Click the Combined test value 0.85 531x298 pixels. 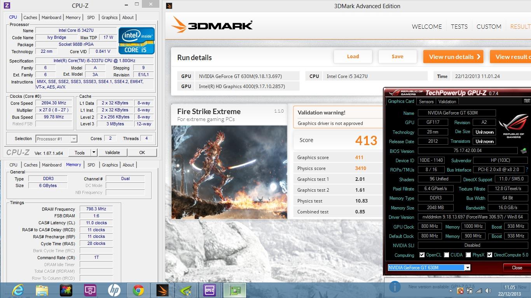pos(360,212)
